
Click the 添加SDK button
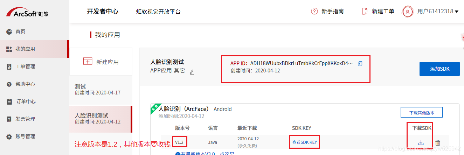439,69
